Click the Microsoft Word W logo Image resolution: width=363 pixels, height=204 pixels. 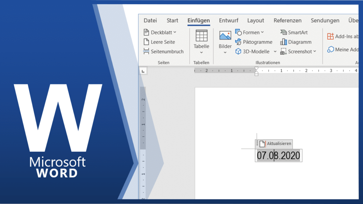pos(58,118)
